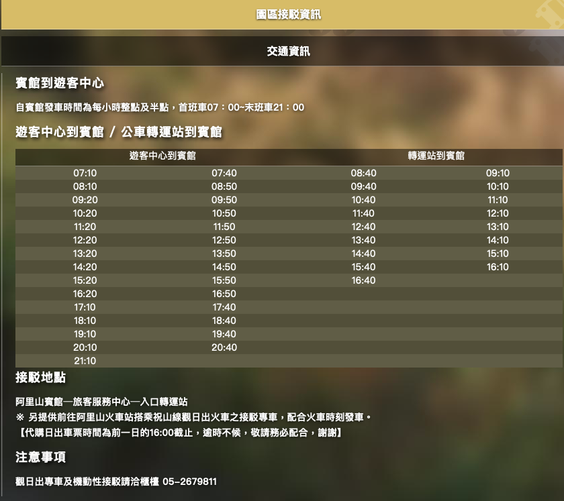Click the phone number 05-2679811
This screenshot has height=501, width=564.
(189, 482)
